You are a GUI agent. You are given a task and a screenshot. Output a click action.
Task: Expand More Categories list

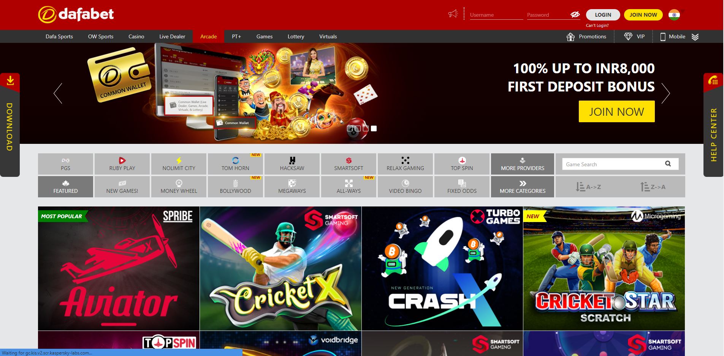tap(523, 187)
